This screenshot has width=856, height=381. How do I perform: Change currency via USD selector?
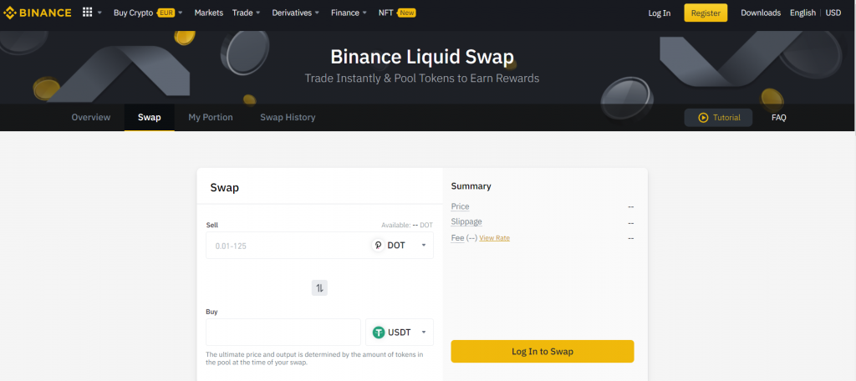click(833, 13)
